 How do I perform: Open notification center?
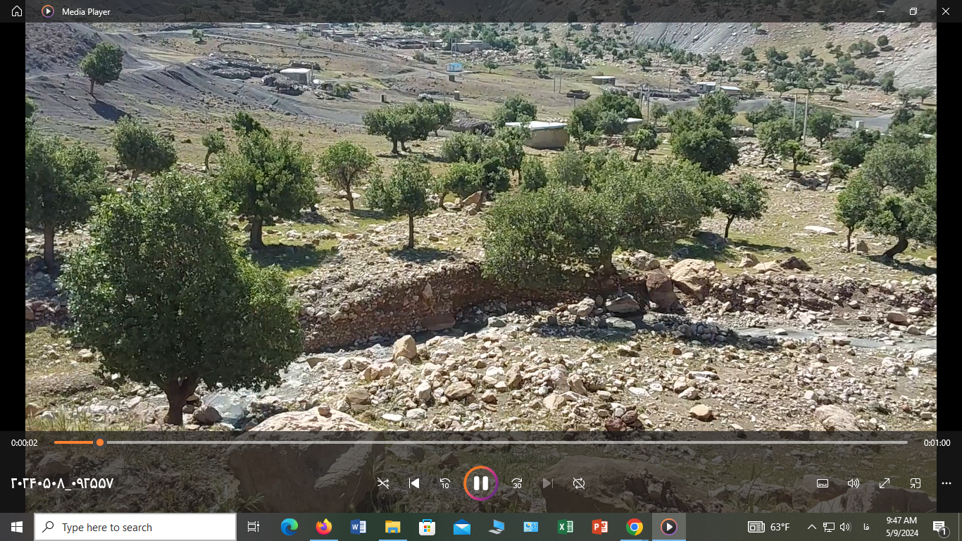coord(940,527)
